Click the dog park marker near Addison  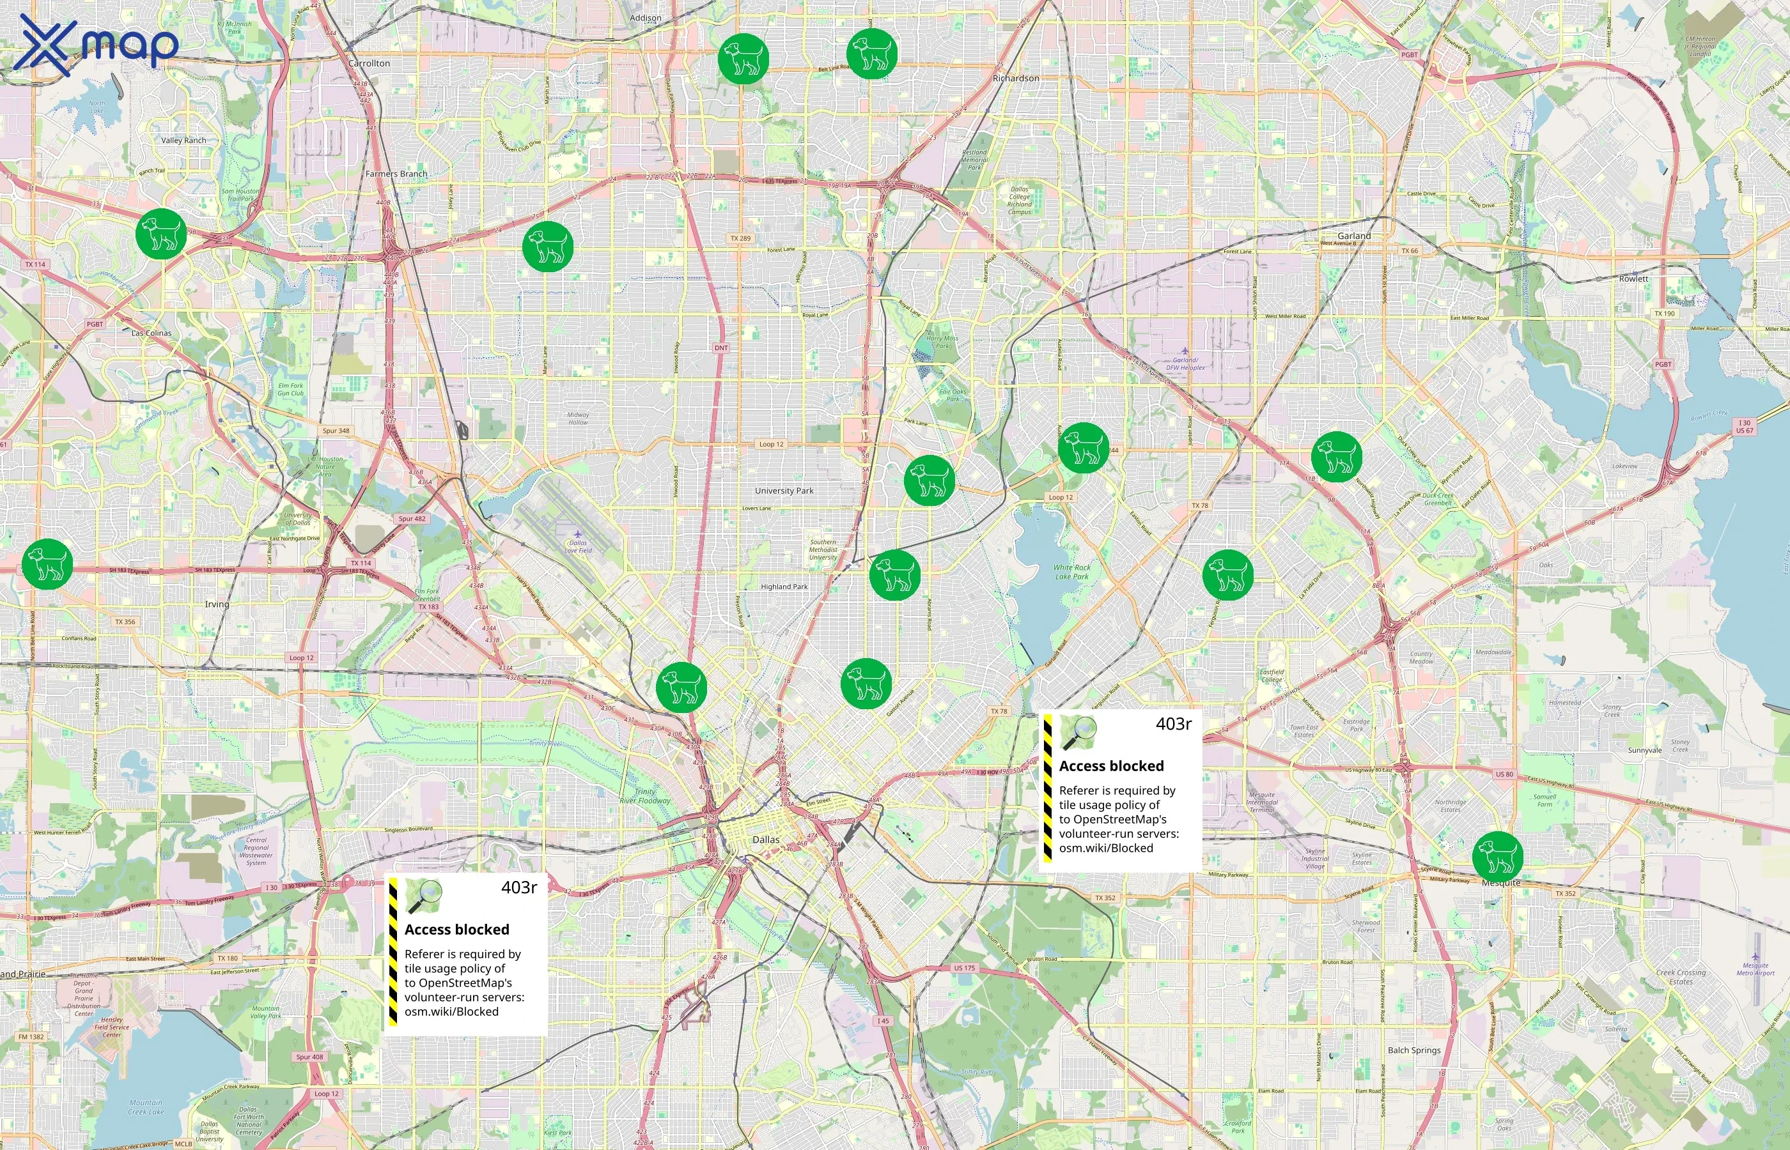[x=745, y=56]
